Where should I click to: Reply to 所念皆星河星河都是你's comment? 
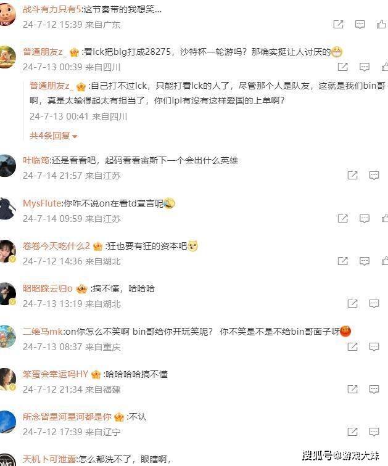pyautogui.click(x=374, y=432)
